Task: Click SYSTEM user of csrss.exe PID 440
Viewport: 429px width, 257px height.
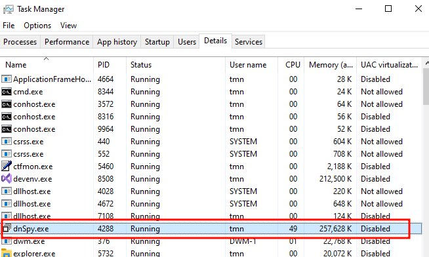Action: point(243,142)
